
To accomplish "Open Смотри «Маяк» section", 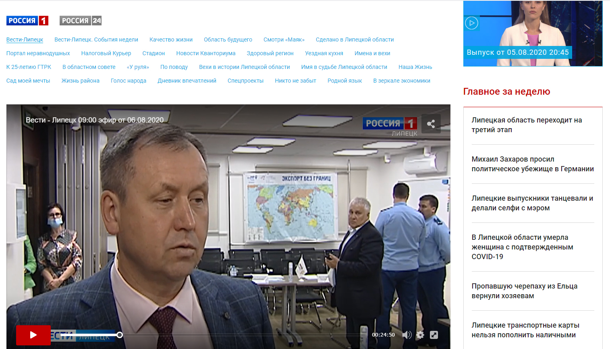I will 284,39.
